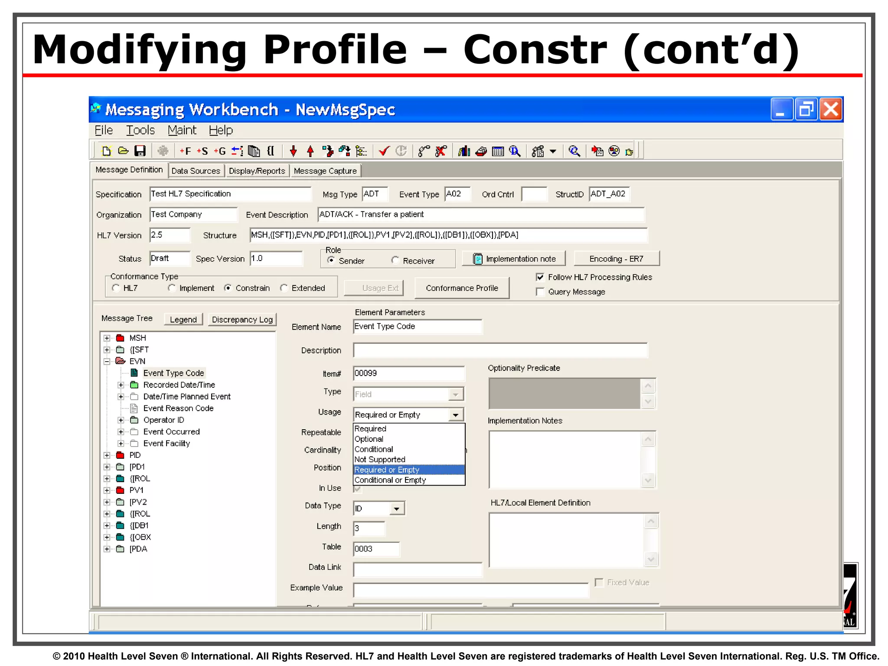Viewport: 888px width, 666px height.
Task: Open the Usage dropdown arrow
Action: [x=455, y=415]
